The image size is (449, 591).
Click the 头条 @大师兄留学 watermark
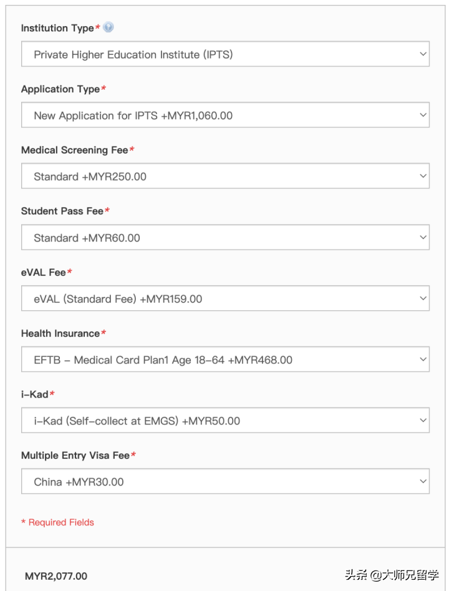[393, 575]
